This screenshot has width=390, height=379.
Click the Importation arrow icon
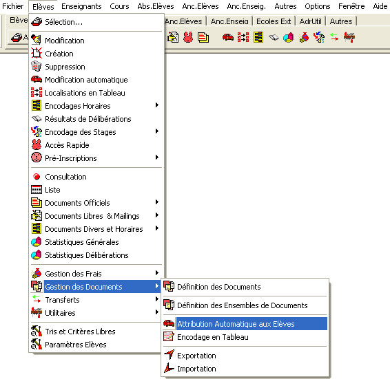pos(169,368)
